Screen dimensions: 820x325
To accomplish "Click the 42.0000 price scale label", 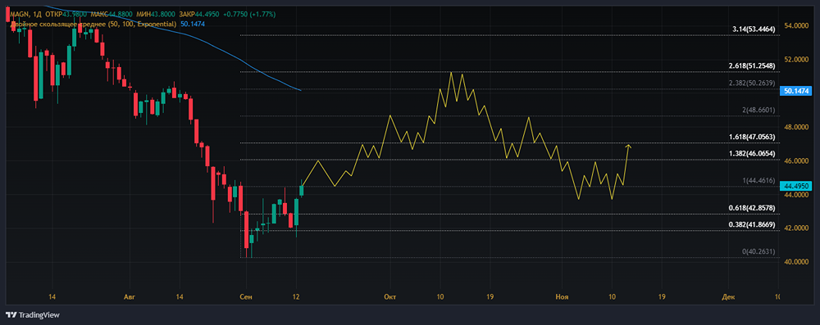I will pos(796,228).
